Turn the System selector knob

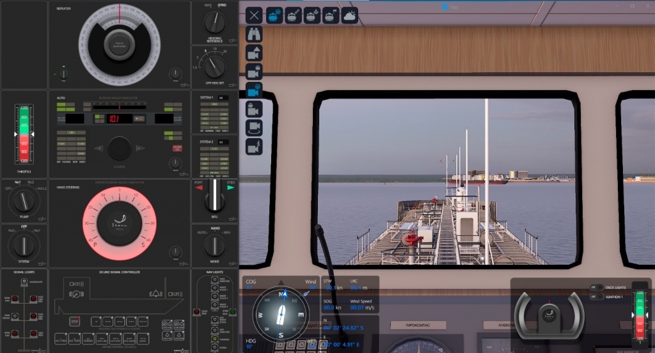pyautogui.click(x=24, y=245)
